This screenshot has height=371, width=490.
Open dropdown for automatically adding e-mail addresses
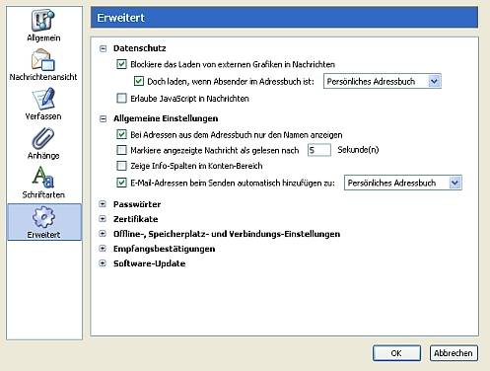(403, 183)
